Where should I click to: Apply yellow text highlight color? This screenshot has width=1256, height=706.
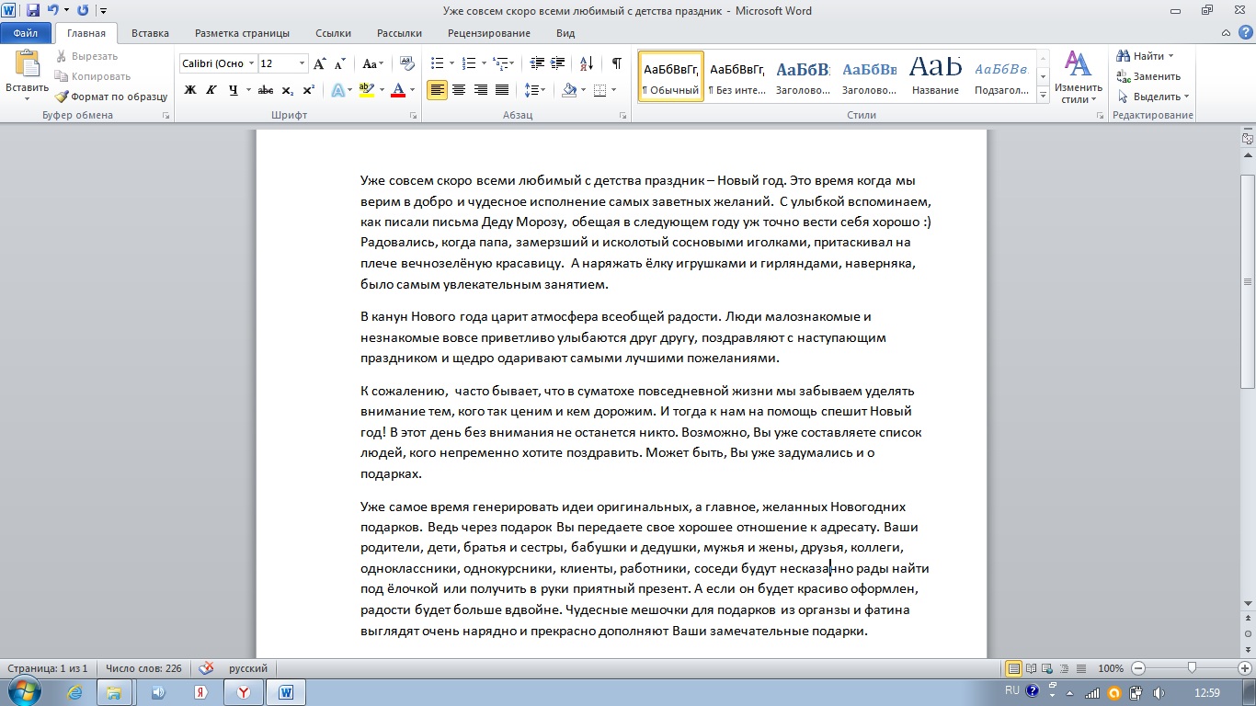coord(366,90)
